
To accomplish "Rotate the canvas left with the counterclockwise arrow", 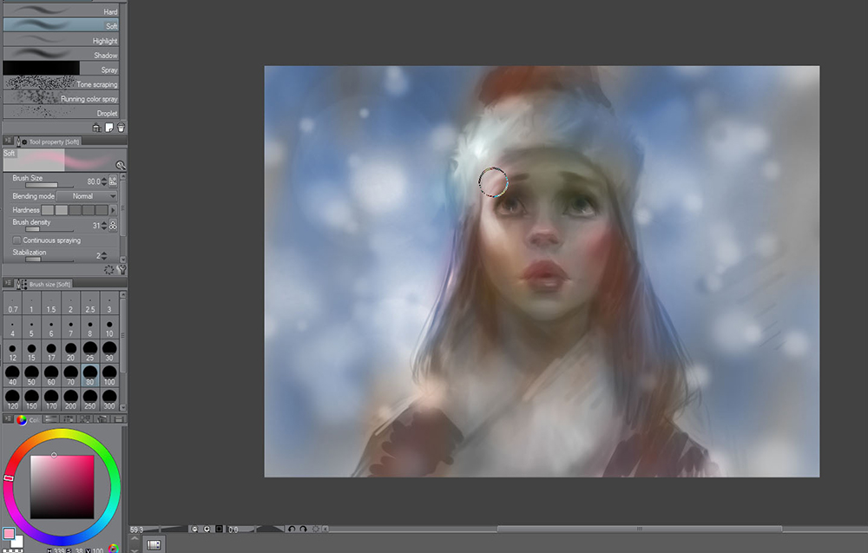I will click(x=291, y=529).
